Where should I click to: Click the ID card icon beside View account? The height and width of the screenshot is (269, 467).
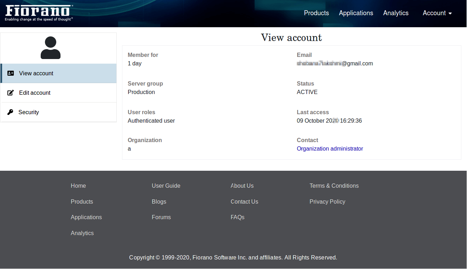pos(11,73)
